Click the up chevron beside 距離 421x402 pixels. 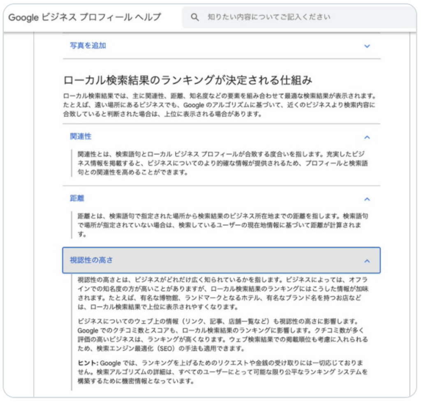point(367,199)
